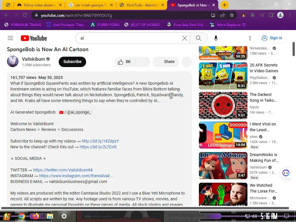Open File Explorer from the taskbar

tap(50, 216)
